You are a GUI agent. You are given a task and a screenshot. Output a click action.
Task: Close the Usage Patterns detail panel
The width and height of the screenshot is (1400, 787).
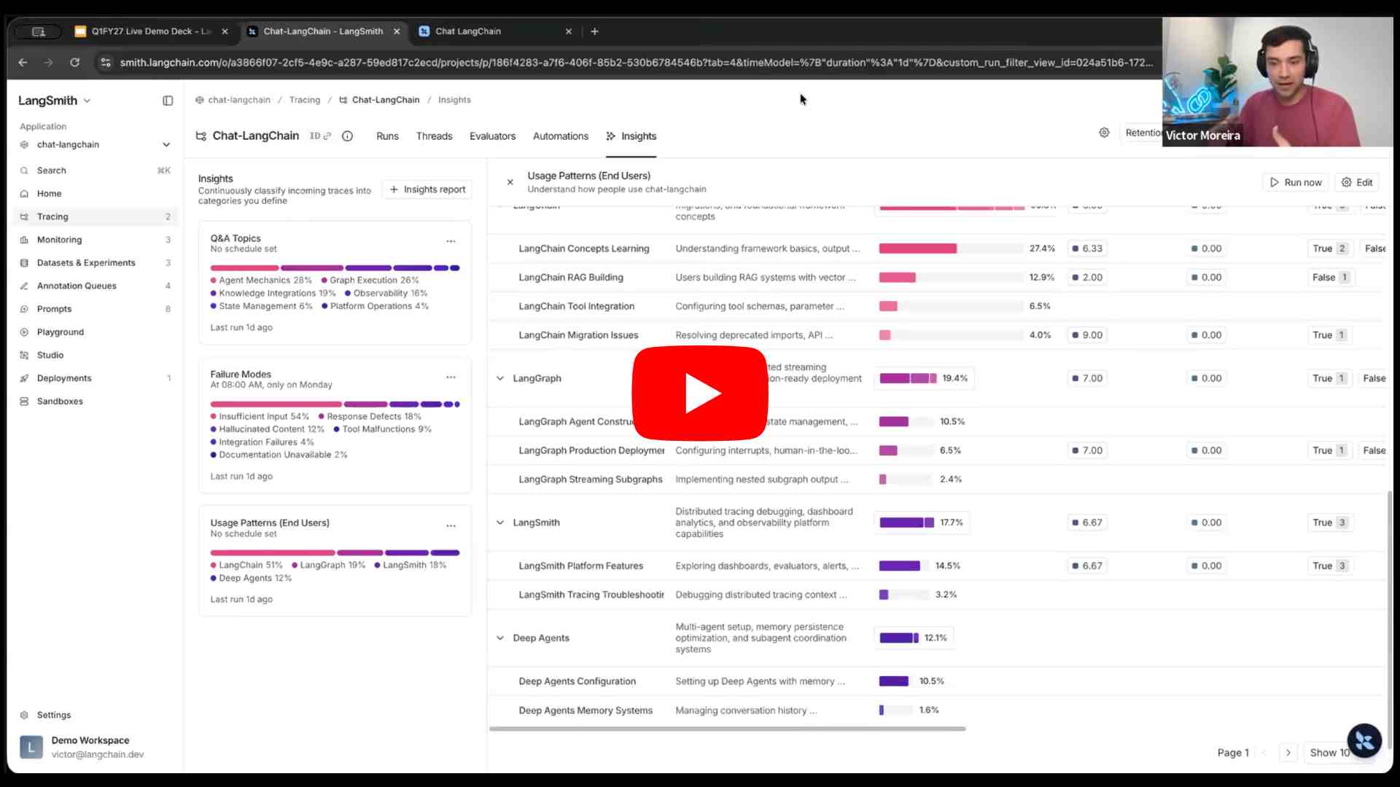tap(510, 182)
